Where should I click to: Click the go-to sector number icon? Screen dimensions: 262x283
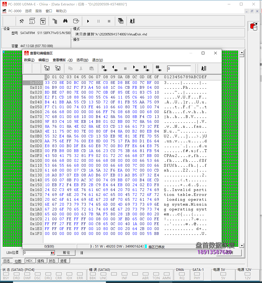[x=158, y=68]
